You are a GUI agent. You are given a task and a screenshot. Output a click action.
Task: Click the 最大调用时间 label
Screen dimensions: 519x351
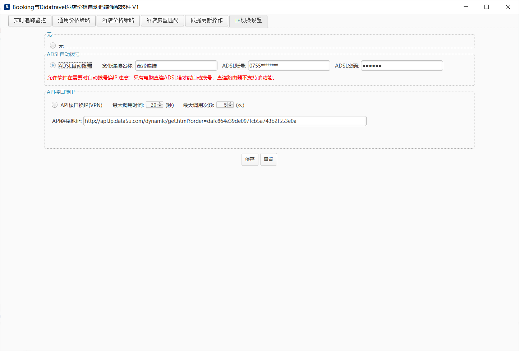pyautogui.click(x=128, y=105)
